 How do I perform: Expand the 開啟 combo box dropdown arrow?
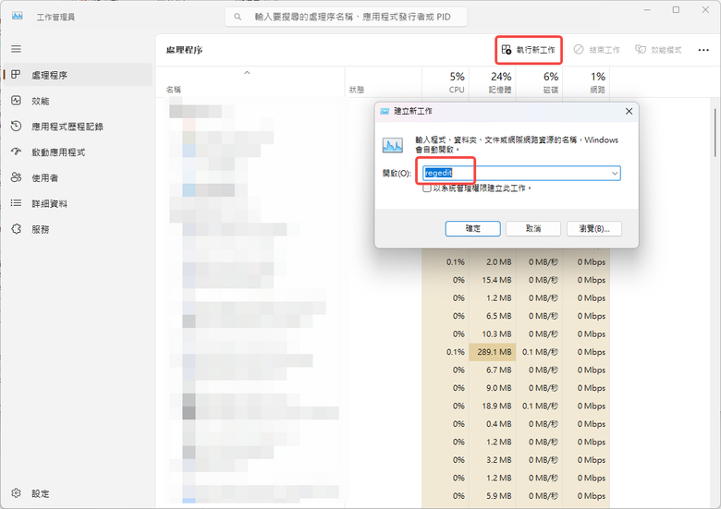tap(615, 173)
